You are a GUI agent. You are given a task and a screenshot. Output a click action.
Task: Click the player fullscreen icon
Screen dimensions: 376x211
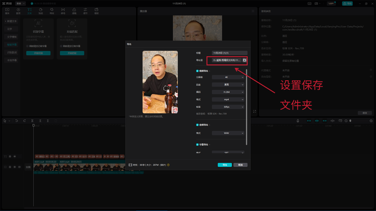click(x=254, y=111)
